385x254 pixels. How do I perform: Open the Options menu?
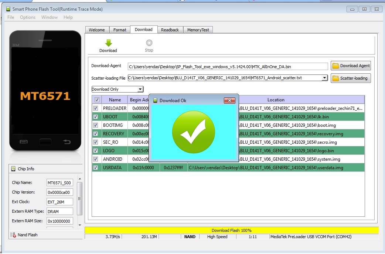click(x=28, y=17)
